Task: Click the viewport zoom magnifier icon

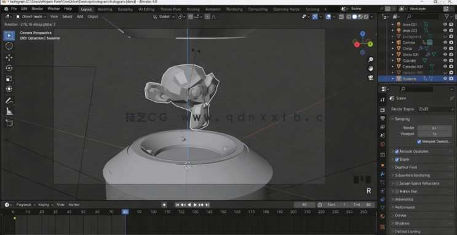Action: tap(371, 60)
